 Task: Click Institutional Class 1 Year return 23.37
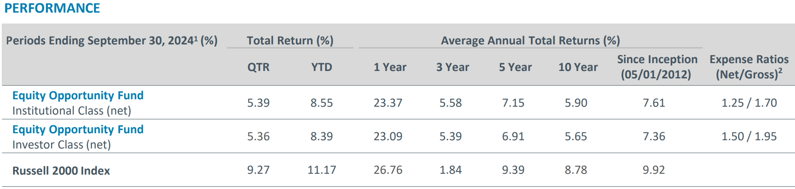(x=388, y=103)
